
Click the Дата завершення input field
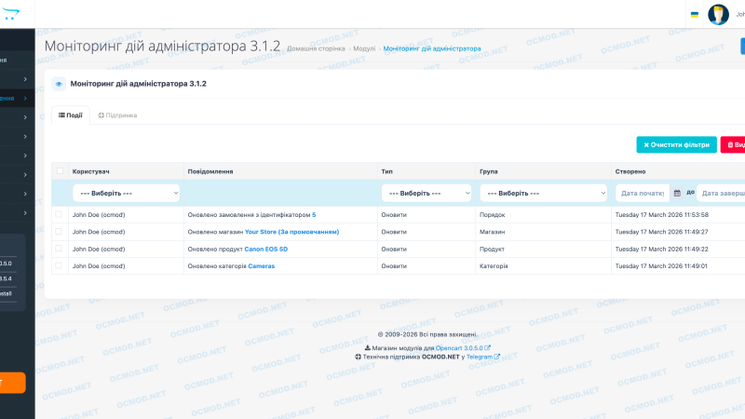pyautogui.click(x=721, y=193)
